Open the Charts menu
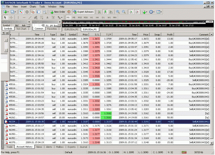Screen dimensions: 215x155 pos(33,7)
